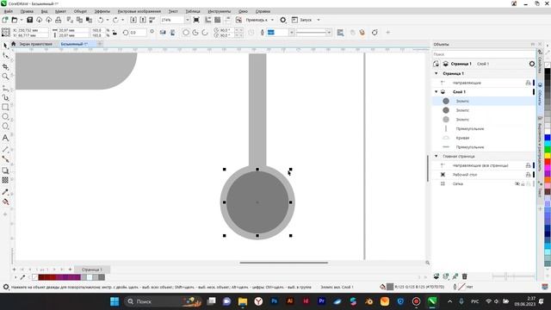Screen dimensions: 551x310
Task: Select the Arc shape mode in property bar
Action: pos(205,33)
